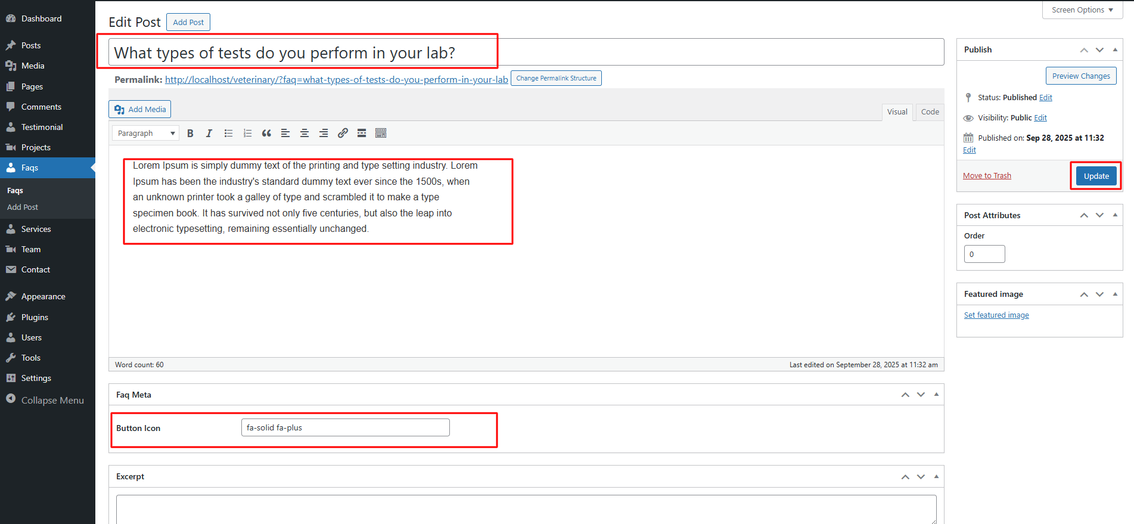Open Dashboard in sidebar
1134x524 pixels.
pyautogui.click(x=48, y=18)
